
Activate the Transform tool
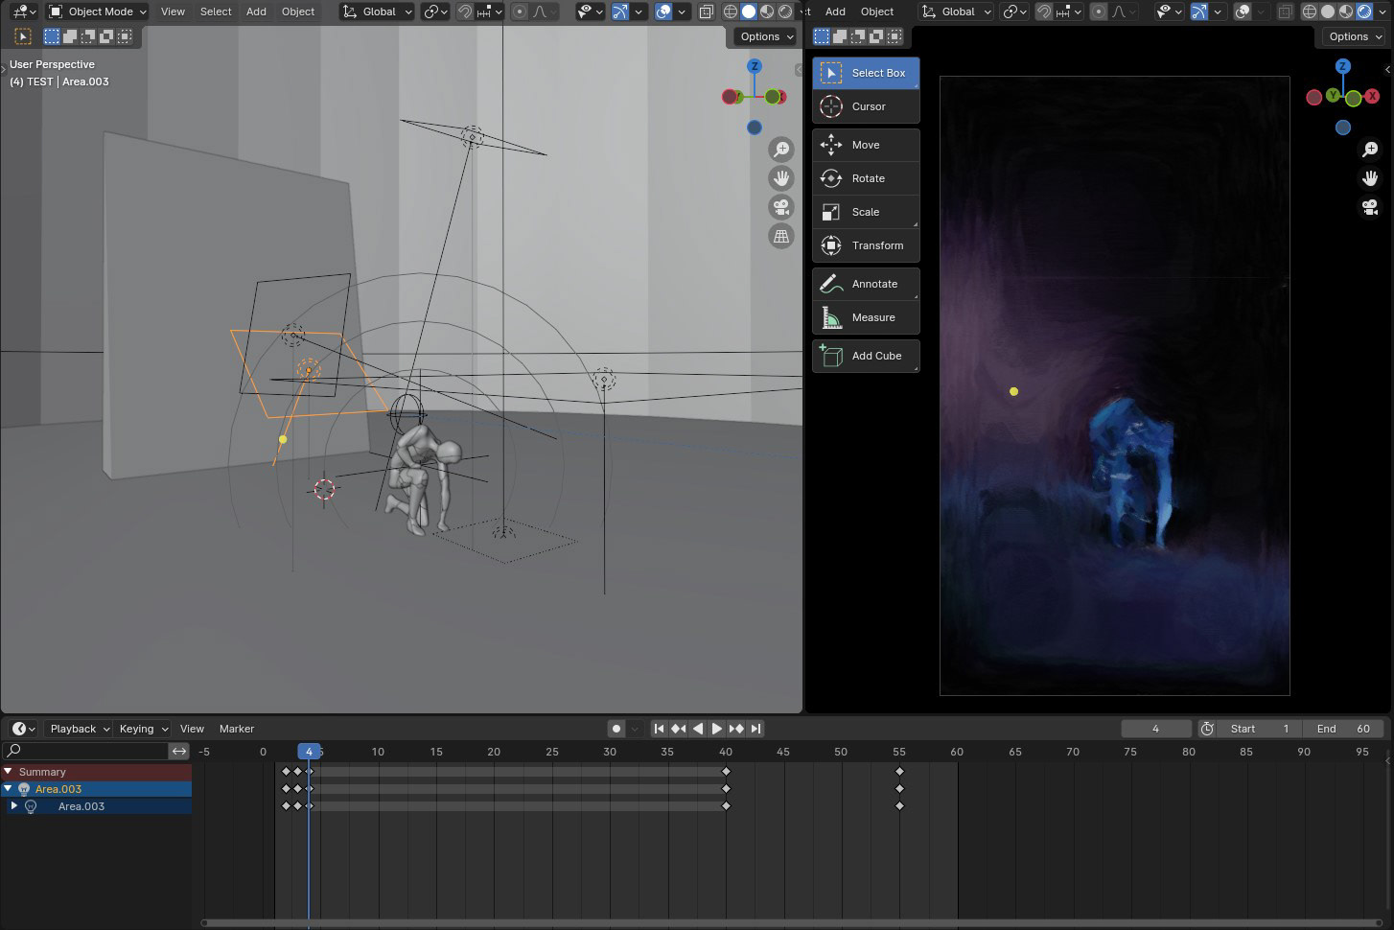point(866,245)
